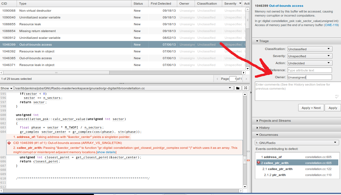This screenshot has height=195, width=341.
Task: Select issue 1046385 Out-of-bounds access
Action: click(x=123, y=58)
